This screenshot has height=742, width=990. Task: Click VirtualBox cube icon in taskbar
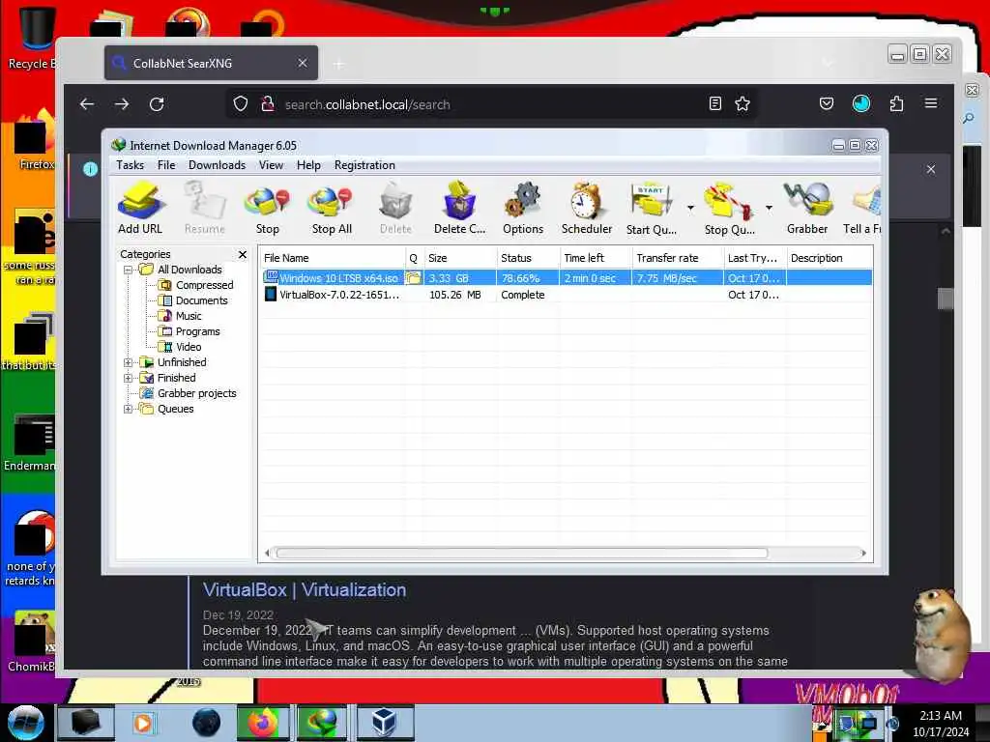pyautogui.click(x=385, y=723)
